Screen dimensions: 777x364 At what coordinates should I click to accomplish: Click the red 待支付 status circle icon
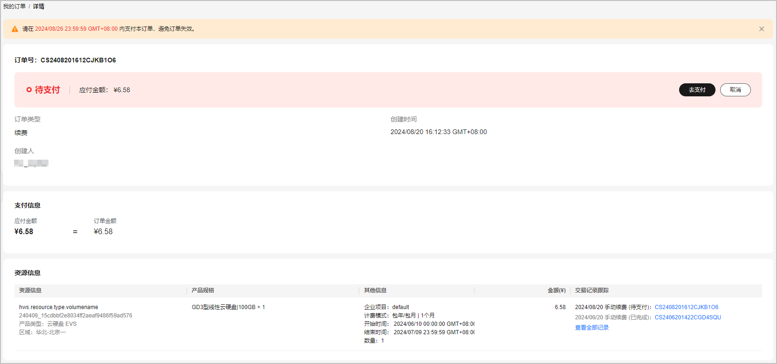tap(29, 90)
